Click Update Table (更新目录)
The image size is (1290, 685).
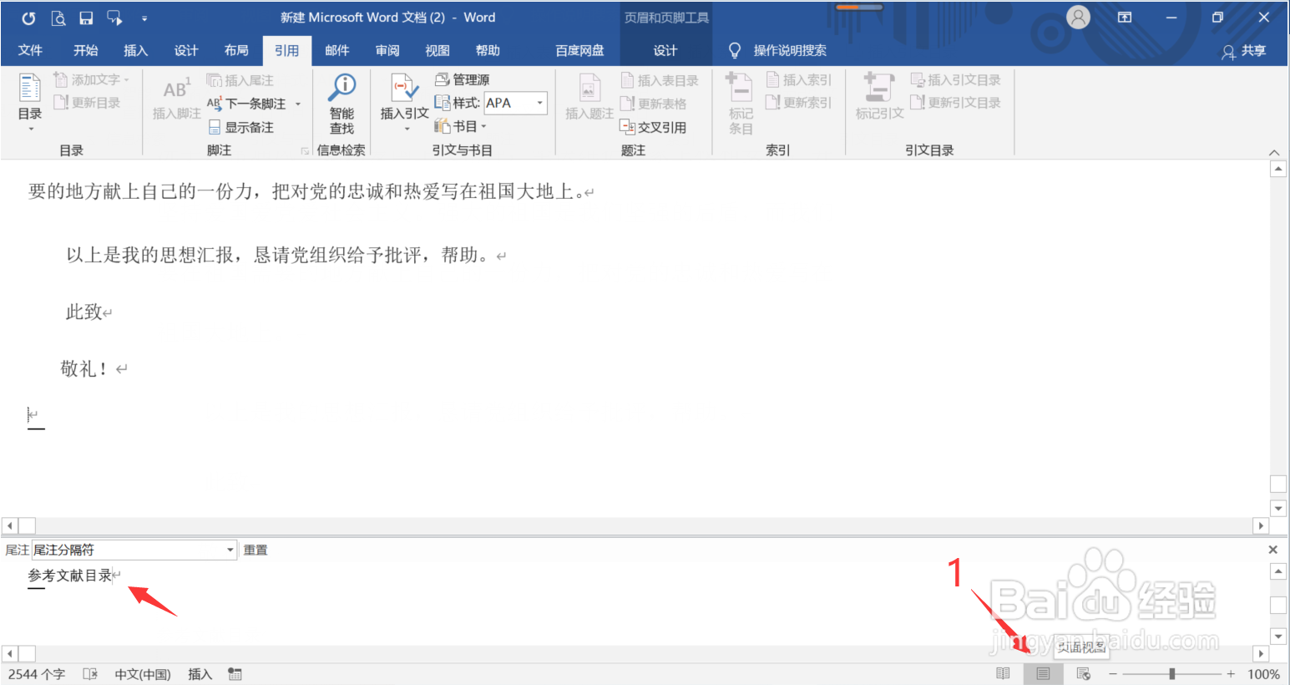pos(87,102)
